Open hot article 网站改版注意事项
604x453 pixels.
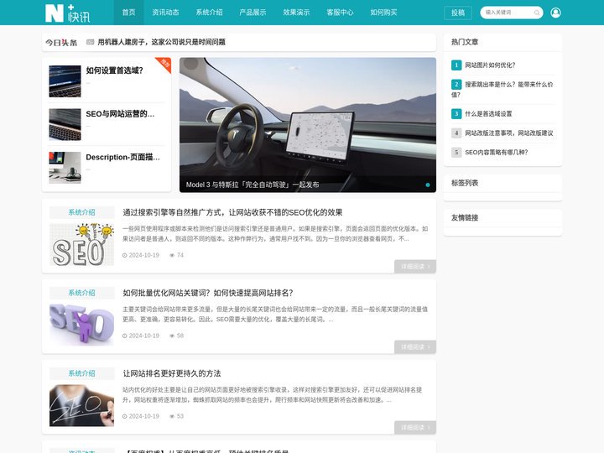click(x=509, y=133)
